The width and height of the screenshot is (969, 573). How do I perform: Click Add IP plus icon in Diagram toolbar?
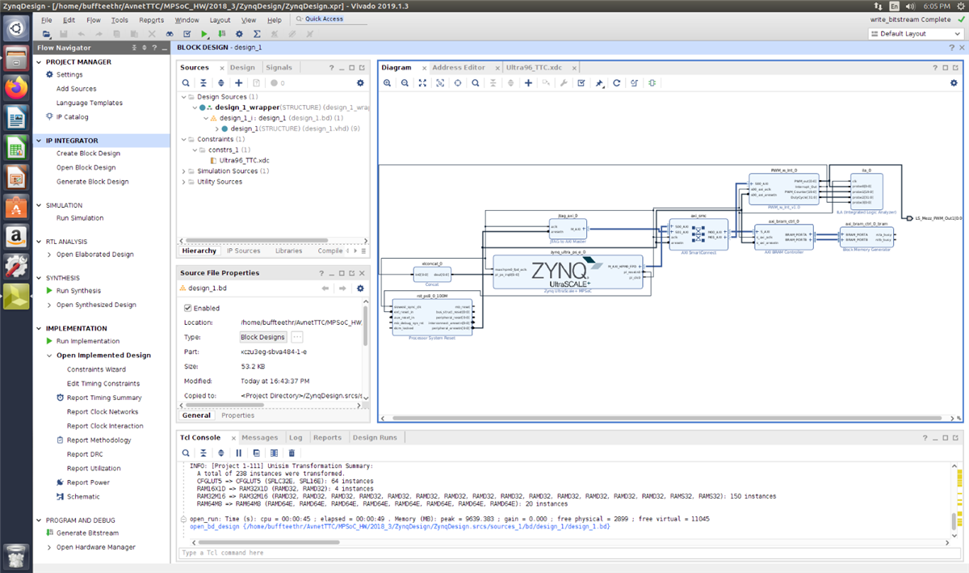pos(528,83)
